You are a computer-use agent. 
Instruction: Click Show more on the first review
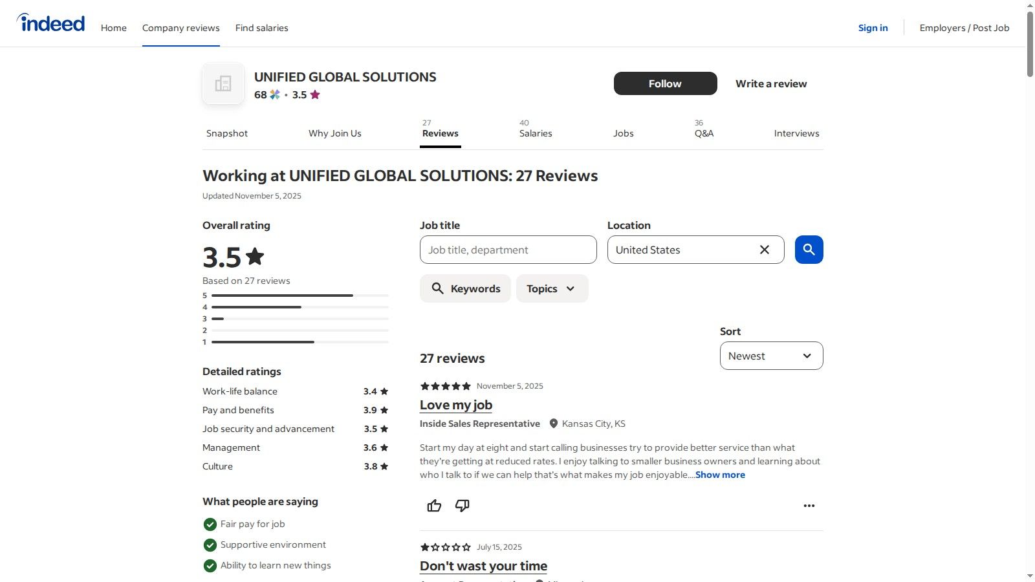[720, 475]
